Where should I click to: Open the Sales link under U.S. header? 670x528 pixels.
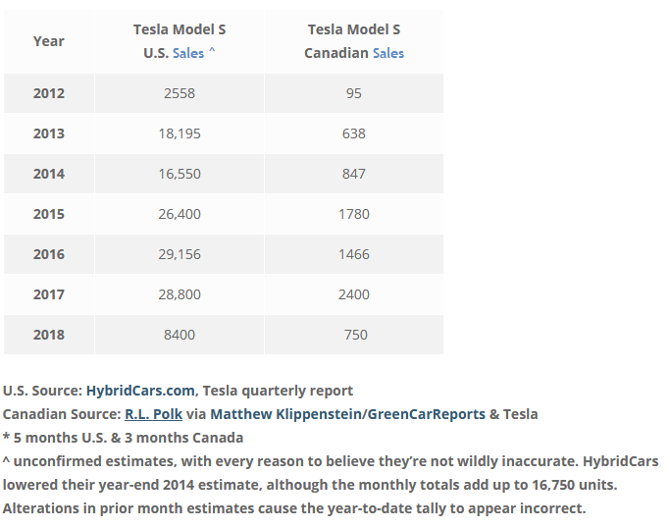pos(188,53)
